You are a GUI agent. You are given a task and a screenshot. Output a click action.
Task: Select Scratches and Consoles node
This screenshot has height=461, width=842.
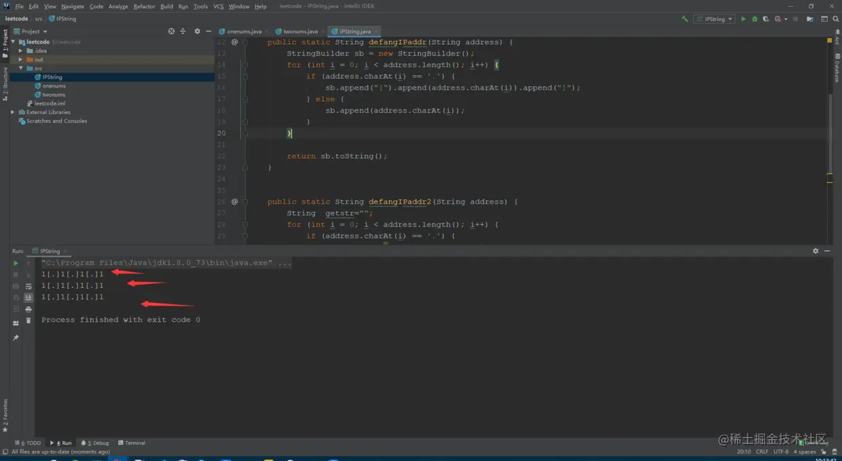click(x=57, y=121)
